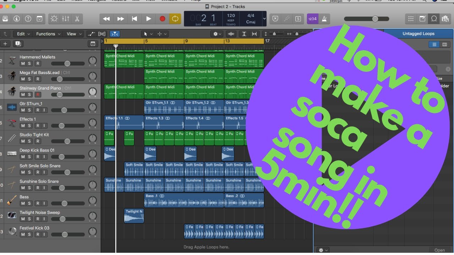Toggle the Metronome click
Screen dimensions: 454x255
325,19
